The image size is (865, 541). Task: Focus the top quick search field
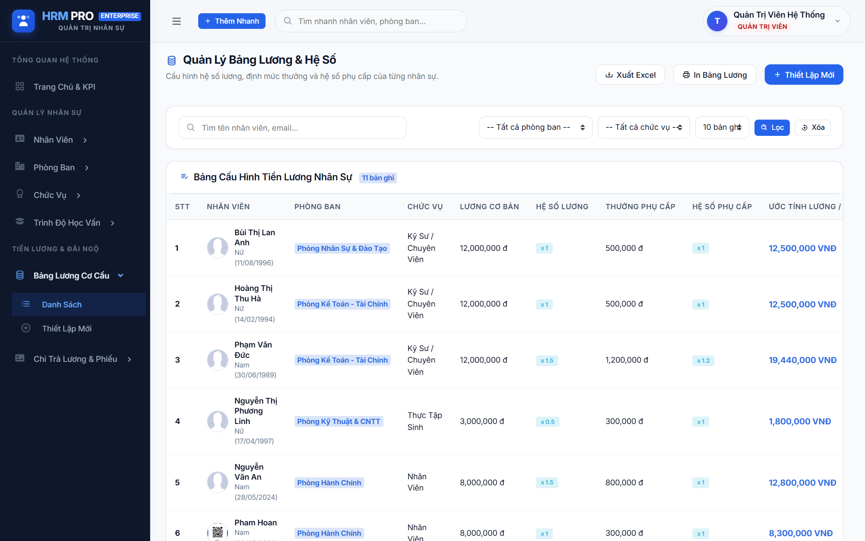click(x=371, y=21)
